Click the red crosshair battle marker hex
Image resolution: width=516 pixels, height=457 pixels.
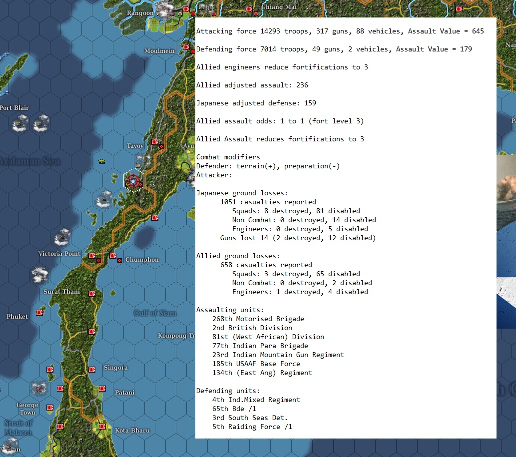click(133, 181)
